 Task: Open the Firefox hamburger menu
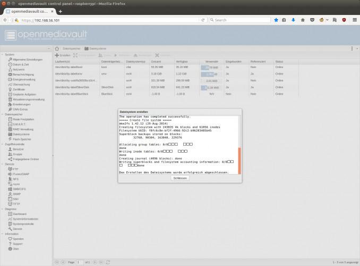click(355, 20)
